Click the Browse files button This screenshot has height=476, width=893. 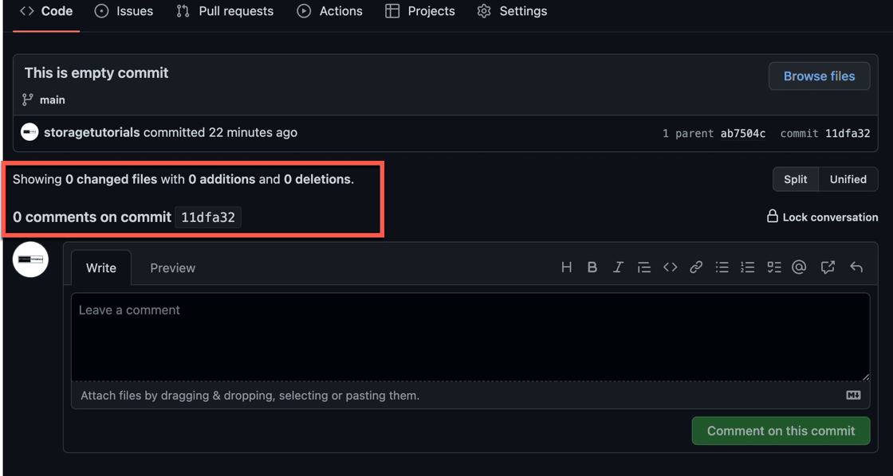click(819, 76)
